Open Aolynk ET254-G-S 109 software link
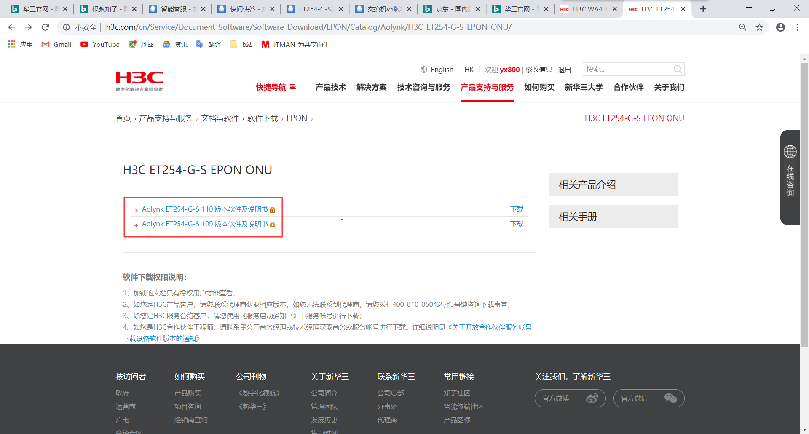809x434 pixels. coord(205,224)
